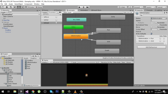Viewport: 168px width, 94px height.
Task: Select the Hand tool in toolbar
Action: click(x=3, y=7)
